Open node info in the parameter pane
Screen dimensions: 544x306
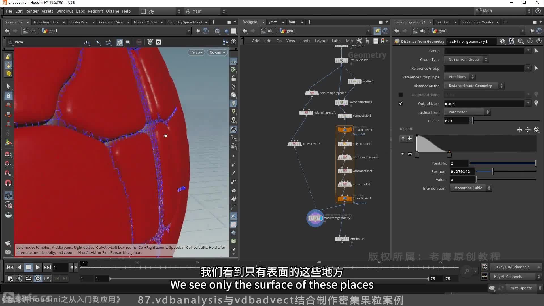click(530, 41)
